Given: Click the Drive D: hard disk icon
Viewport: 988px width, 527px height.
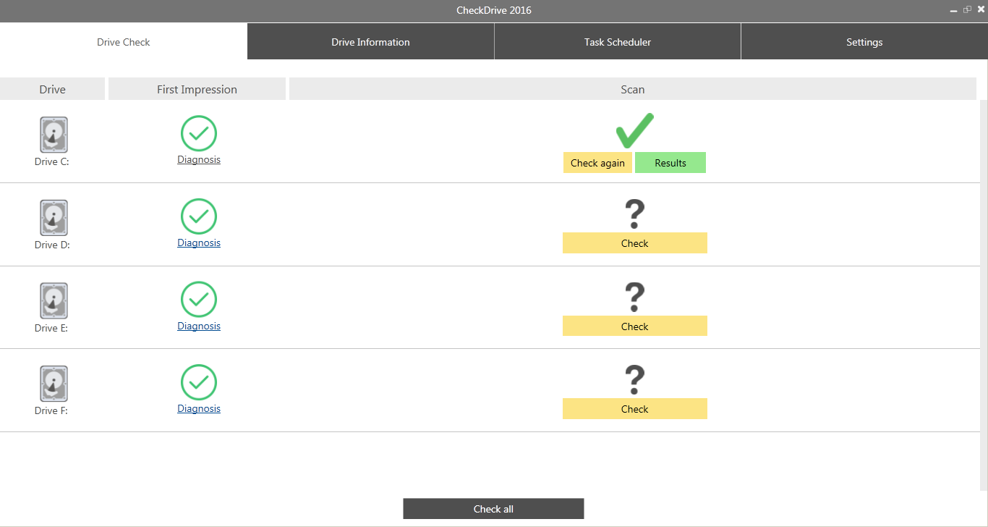Looking at the screenshot, I should click(x=54, y=218).
